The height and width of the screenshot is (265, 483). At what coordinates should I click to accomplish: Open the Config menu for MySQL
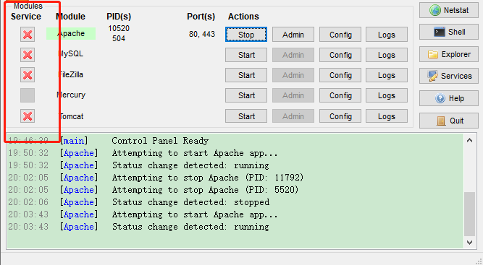(x=340, y=55)
